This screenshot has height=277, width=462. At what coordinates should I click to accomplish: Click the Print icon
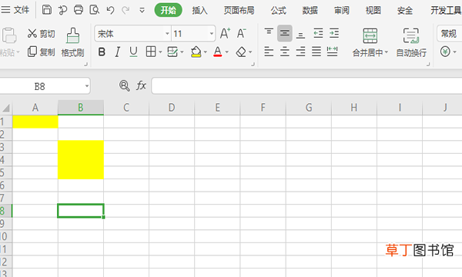79,10
